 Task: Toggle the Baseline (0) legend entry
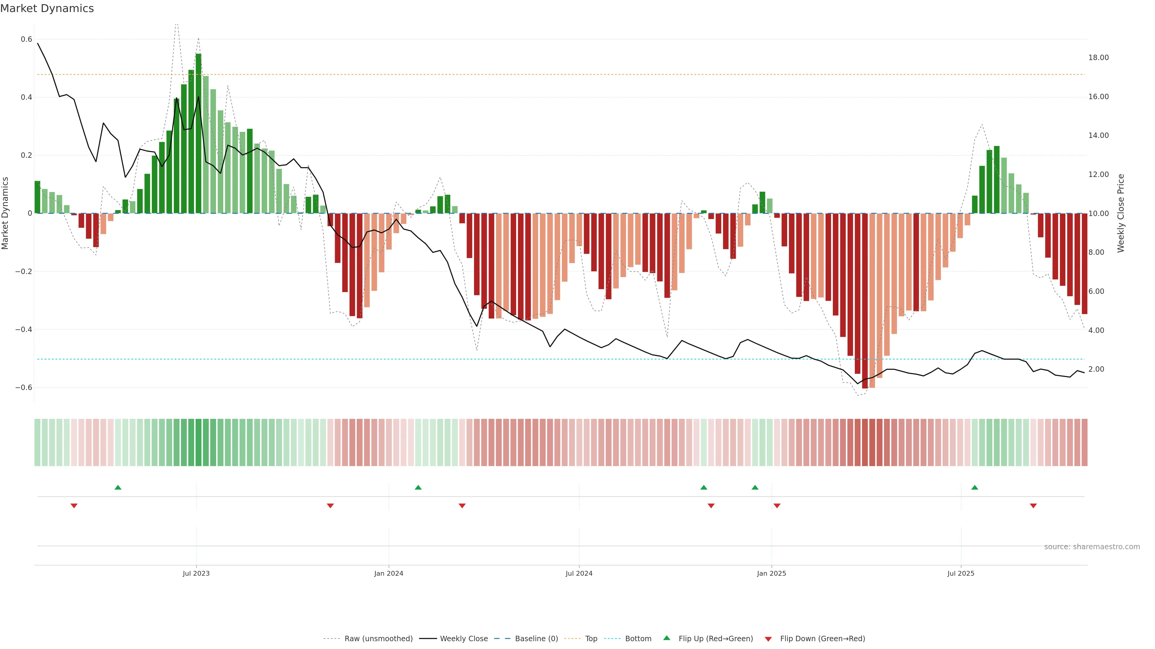tap(536, 639)
